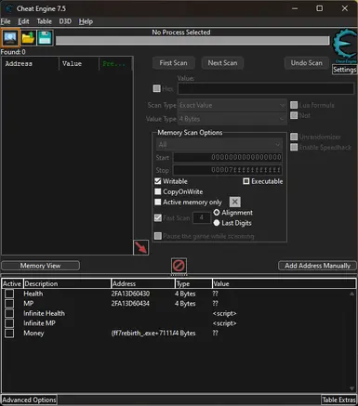This screenshot has width=358, height=406.
Task: Activate the Money entry checkbox
Action: coord(9,334)
